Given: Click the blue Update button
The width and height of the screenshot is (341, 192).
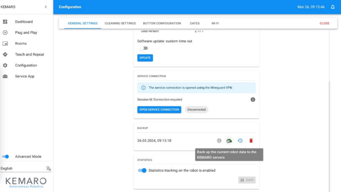Looking at the screenshot, I should coord(145,58).
